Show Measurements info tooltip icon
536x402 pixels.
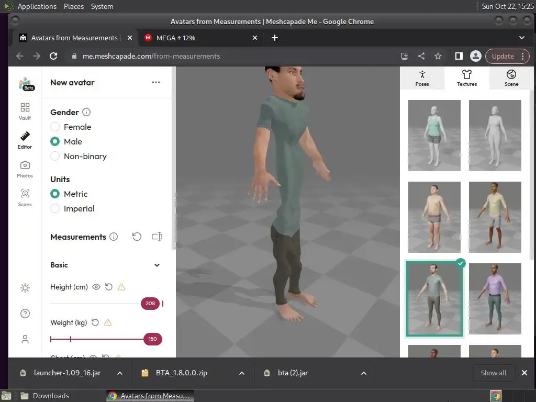tap(114, 237)
